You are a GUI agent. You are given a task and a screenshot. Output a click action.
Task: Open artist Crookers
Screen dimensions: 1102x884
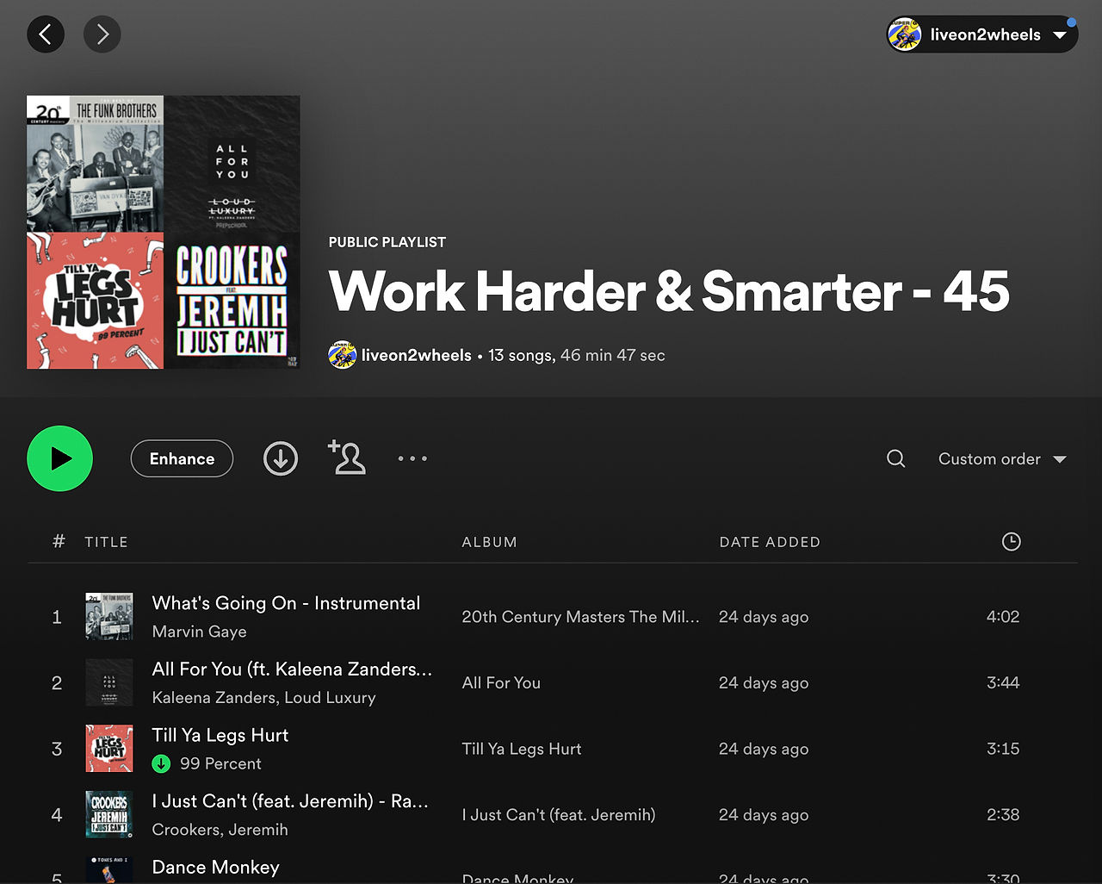pos(185,830)
